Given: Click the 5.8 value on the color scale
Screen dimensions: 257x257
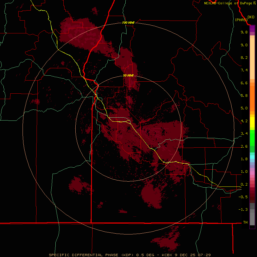Looking at the screenshot, I should click(244, 96).
